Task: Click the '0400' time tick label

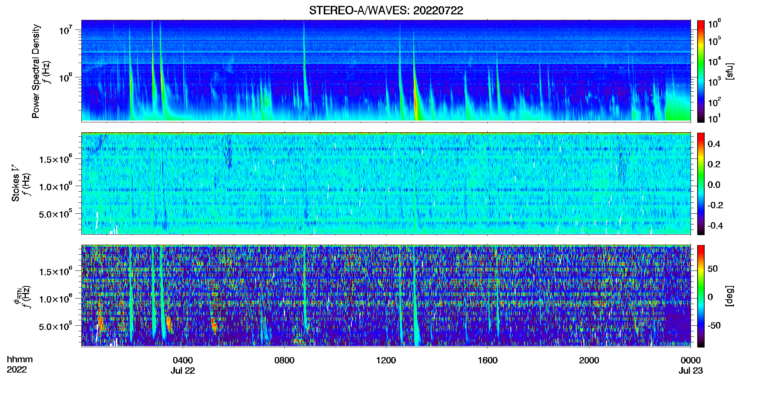Action: click(183, 360)
